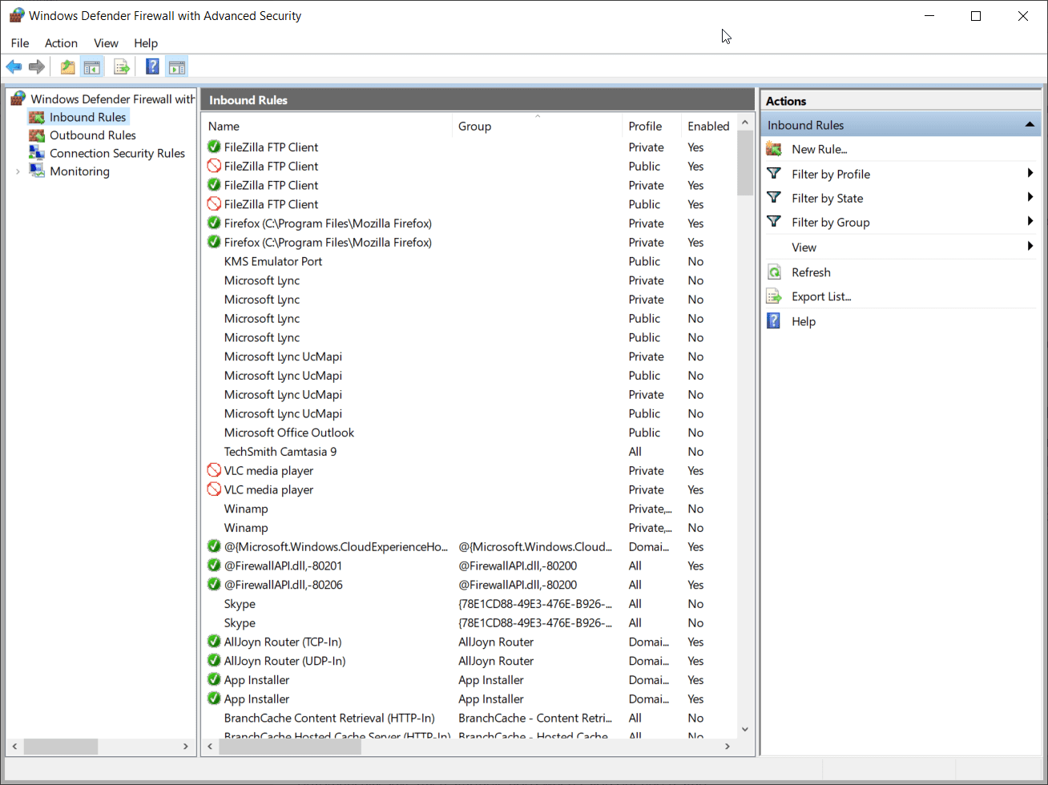Open the Action menu
The height and width of the screenshot is (785, 1048).
click(x=61, y=43)
